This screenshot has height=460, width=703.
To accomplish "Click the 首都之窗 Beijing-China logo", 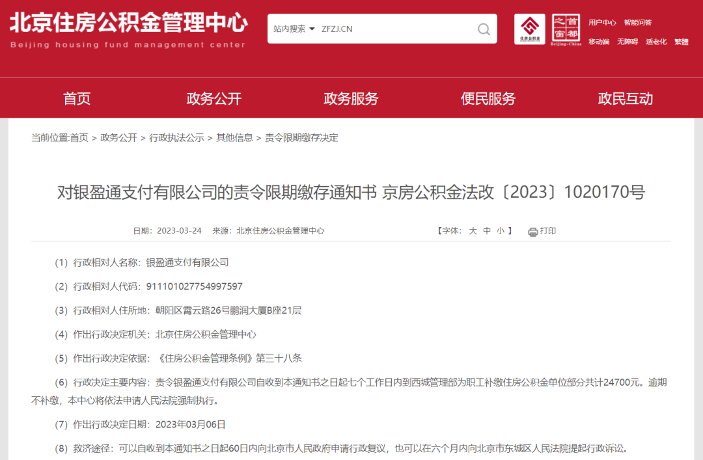I will pyautogui.click(x=566, y=29).
